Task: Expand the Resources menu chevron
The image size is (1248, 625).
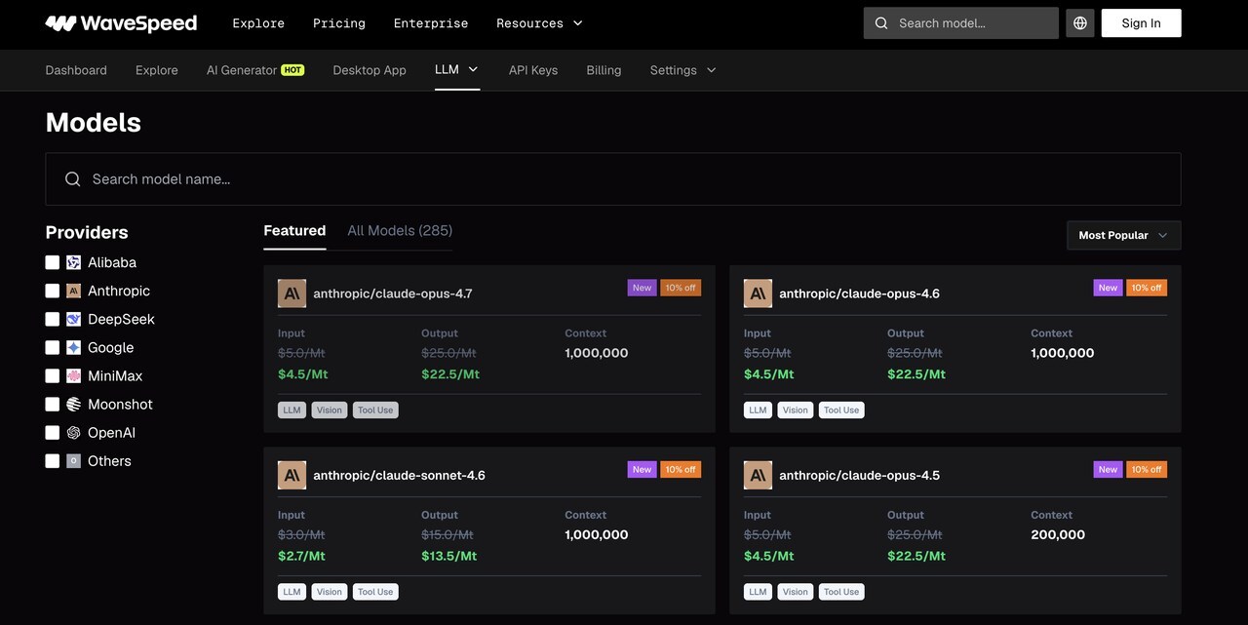Action: [x=577, y=23]
